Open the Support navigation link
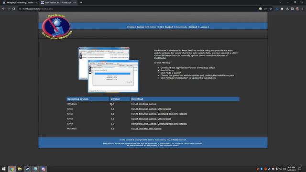306x172 pixels. click(169, 27)
